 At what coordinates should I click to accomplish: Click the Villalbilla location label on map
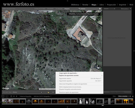click(83, 14)
